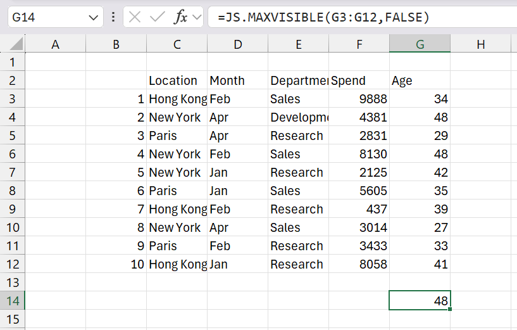
Task: Click the formula bar resize dots handle
Action: point(113,17)
